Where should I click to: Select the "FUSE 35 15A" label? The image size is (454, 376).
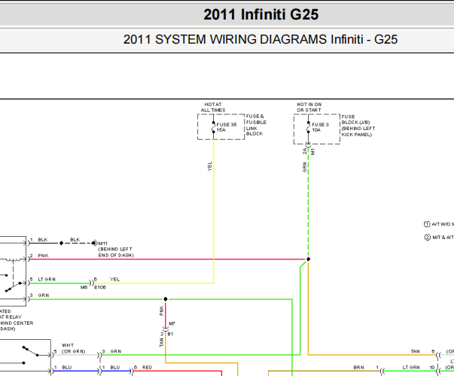227,127
